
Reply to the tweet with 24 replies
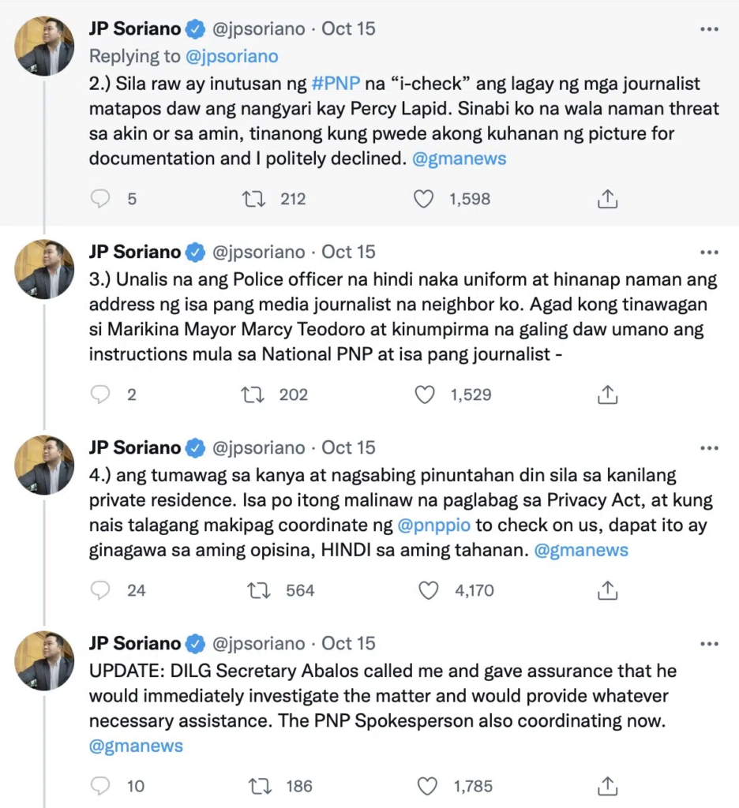100,590
